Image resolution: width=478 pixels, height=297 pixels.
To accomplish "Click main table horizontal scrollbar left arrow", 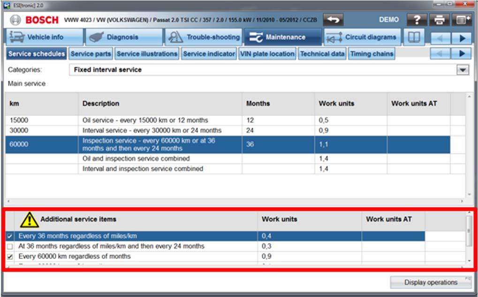I will pyautogui.click(x=8, y=201).
